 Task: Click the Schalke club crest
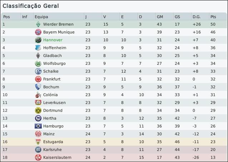(x=38, y=72)
